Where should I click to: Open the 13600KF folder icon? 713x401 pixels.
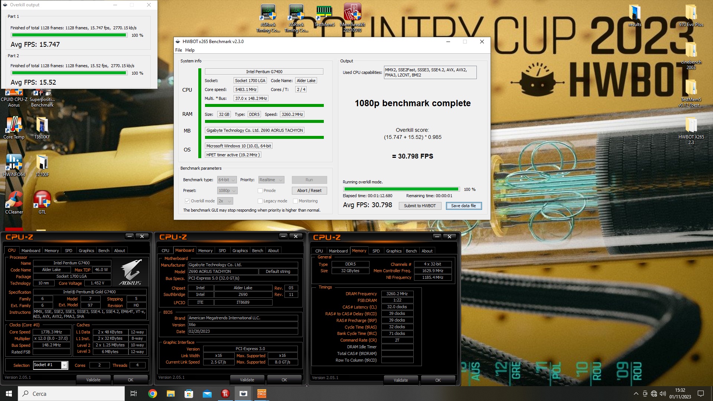42,128
